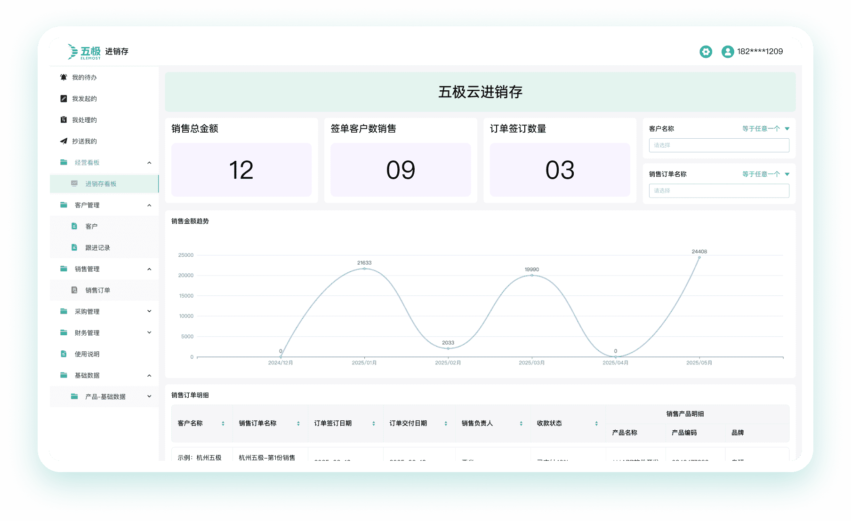Image resolution: width=851 pixels, height=521 pixels.
Task: Click the paper plane icon beside 抄送我的
Action: (x=64, y=141)
